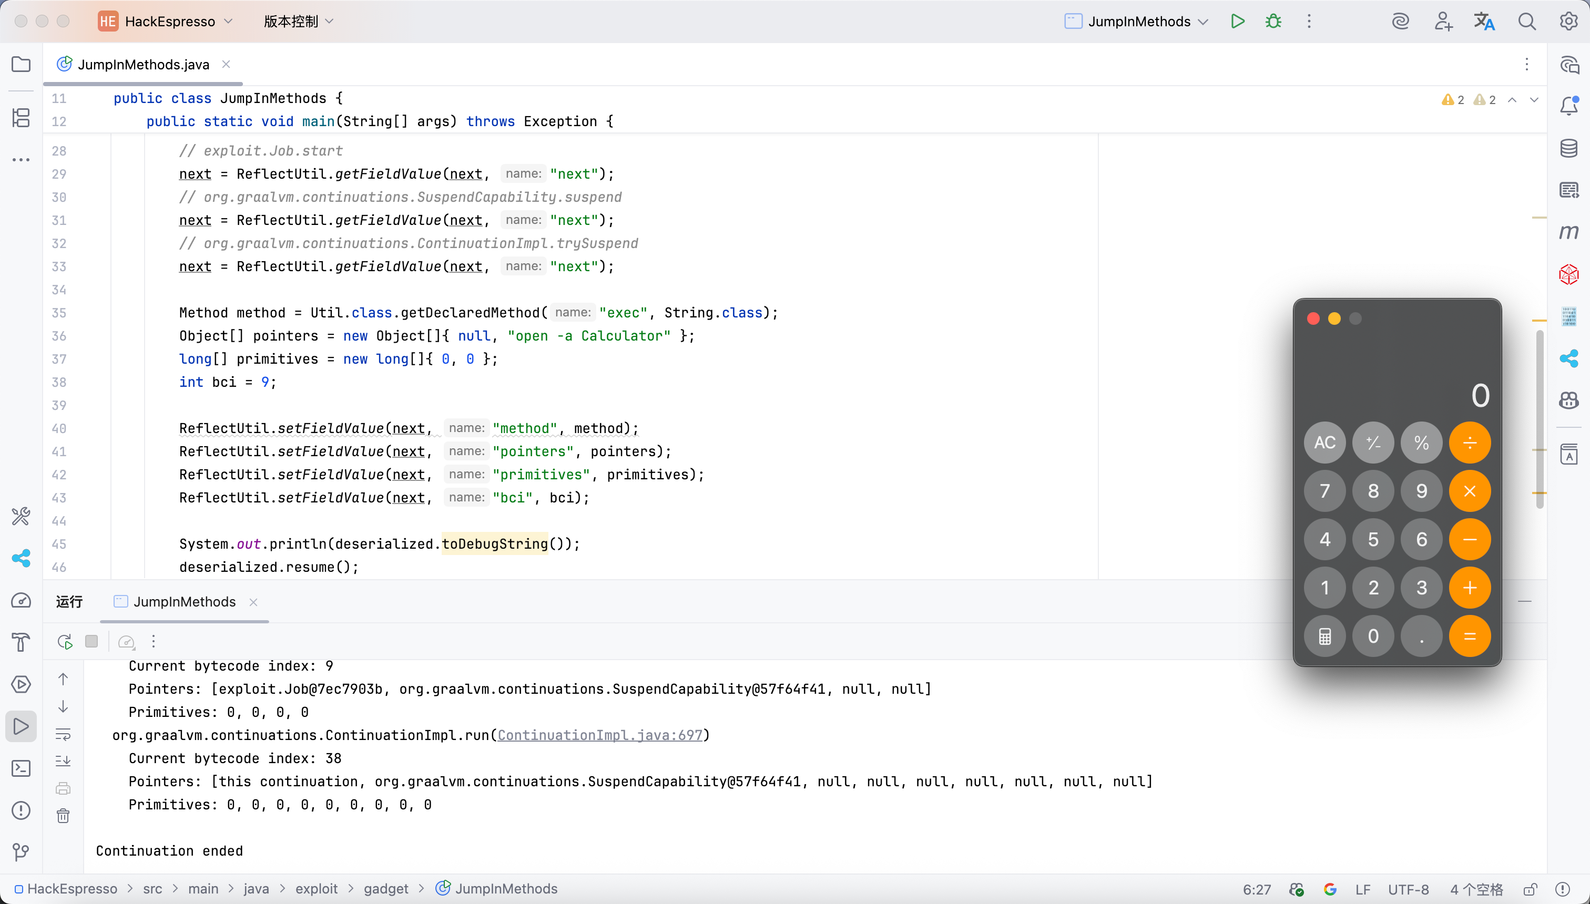The height and width of the screenshot is (904, 1590).
Task: Change indent setting 4 个空格
Action: pos(1476,889)
